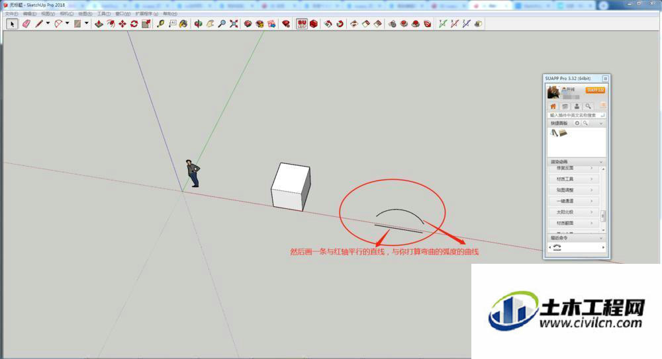Open the 工具 (Tools) menu
The width and height of the screenshot is (662, 359).
(104, 14)
